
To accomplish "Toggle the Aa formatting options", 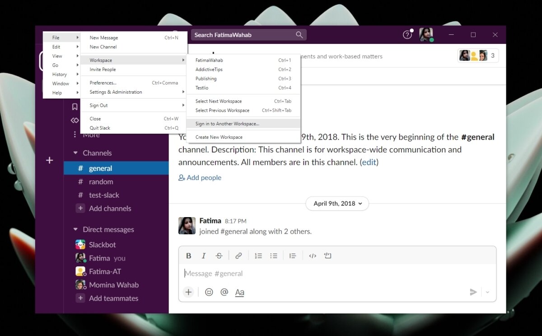I will [x=239, y=292].
